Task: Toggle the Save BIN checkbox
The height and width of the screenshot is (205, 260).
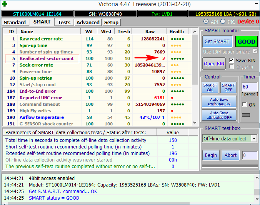Action: click(232, 60)
